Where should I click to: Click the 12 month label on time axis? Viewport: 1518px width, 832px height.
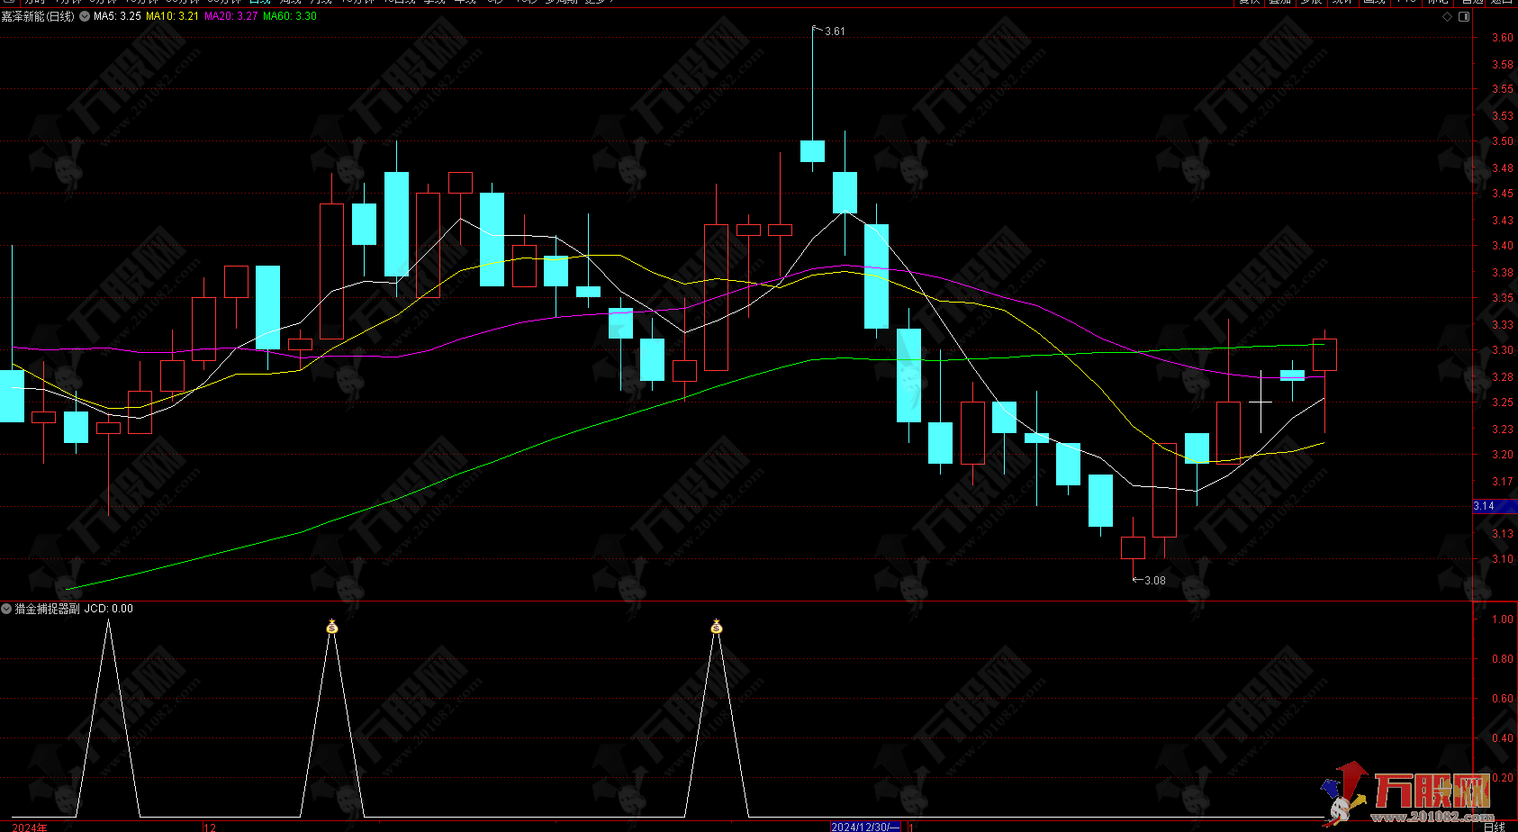(x=211, y=827)
